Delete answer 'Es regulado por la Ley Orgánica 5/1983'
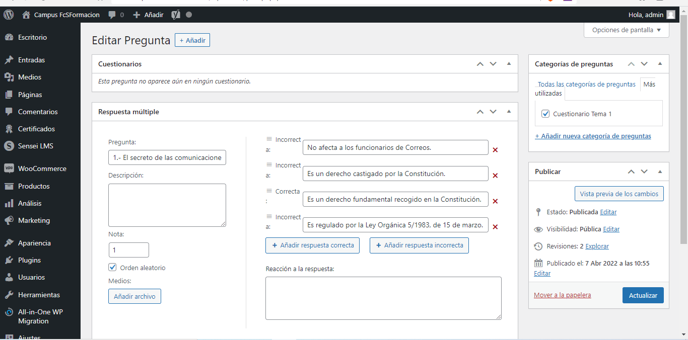Viewport: 688px width, 340px height. pos(495,227)
